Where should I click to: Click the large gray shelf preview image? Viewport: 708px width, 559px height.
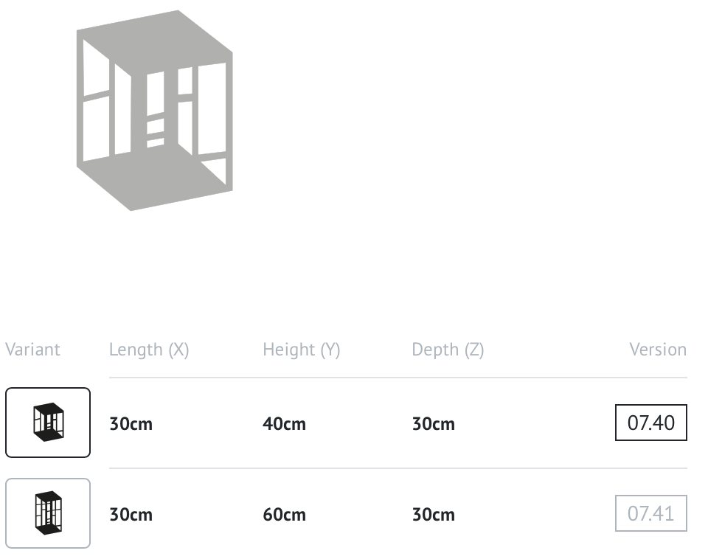coord(154,110)
